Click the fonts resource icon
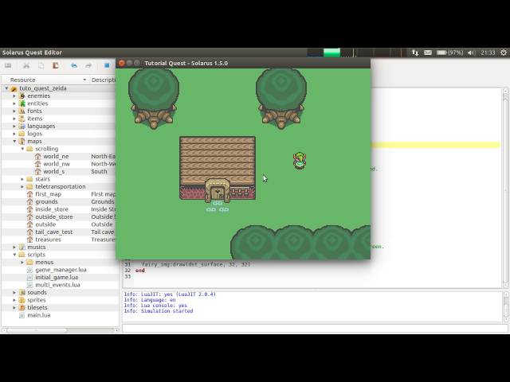 [x=22, y=111]
